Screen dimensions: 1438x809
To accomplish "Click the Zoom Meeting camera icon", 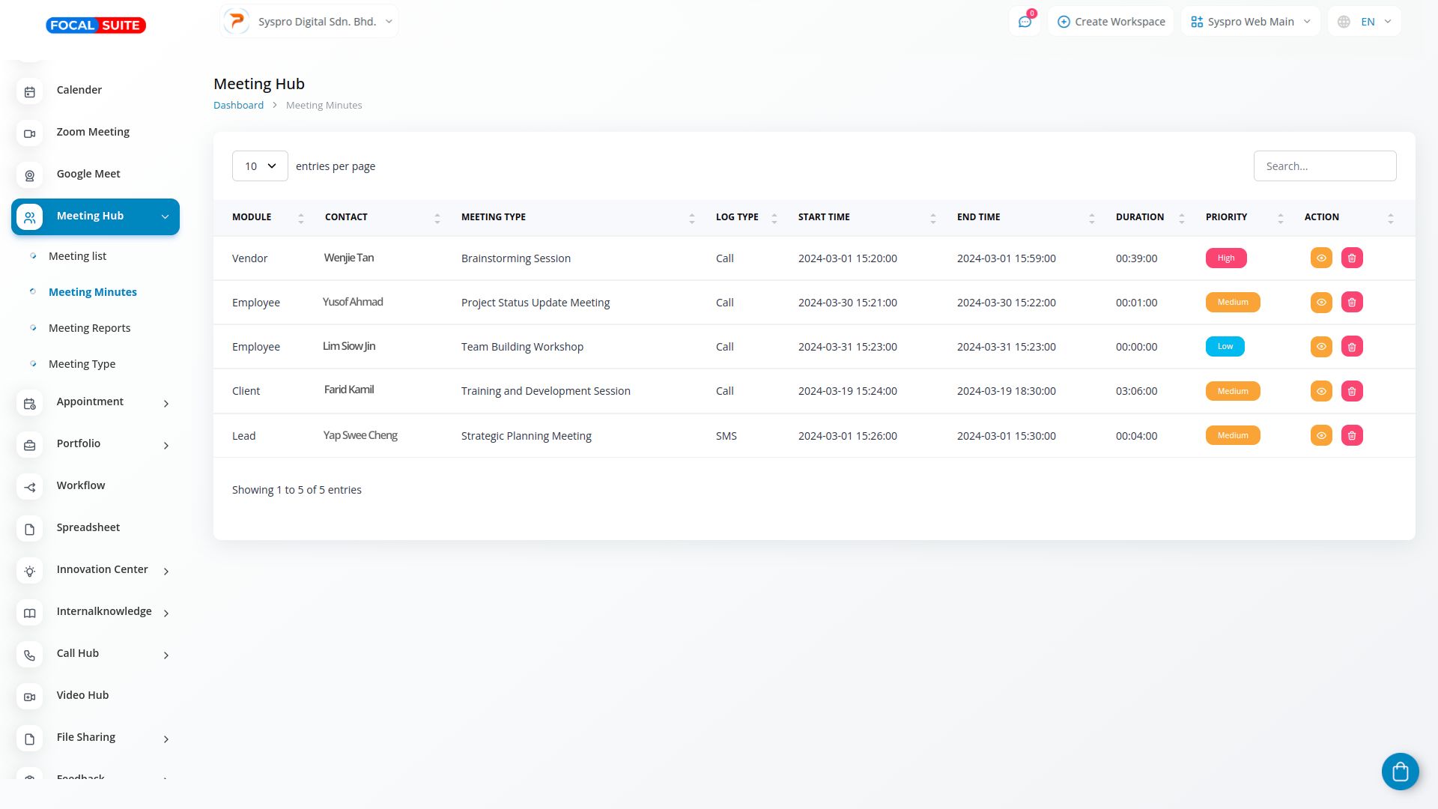I will tap(30, 133).
